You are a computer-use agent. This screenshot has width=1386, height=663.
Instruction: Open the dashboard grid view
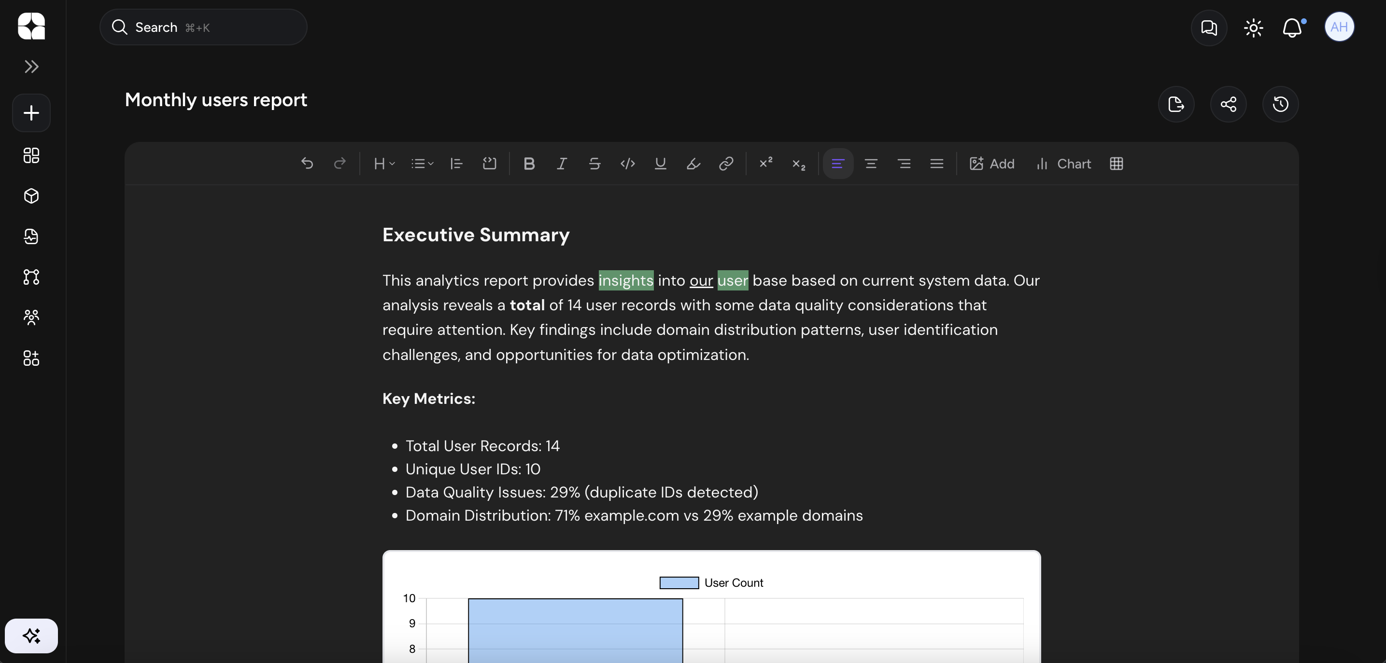[x=31, y=155]
